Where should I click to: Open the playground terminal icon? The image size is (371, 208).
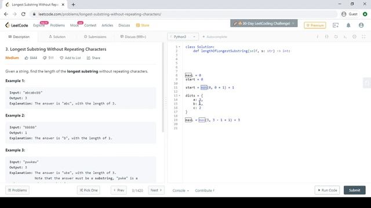coord(336,25)
